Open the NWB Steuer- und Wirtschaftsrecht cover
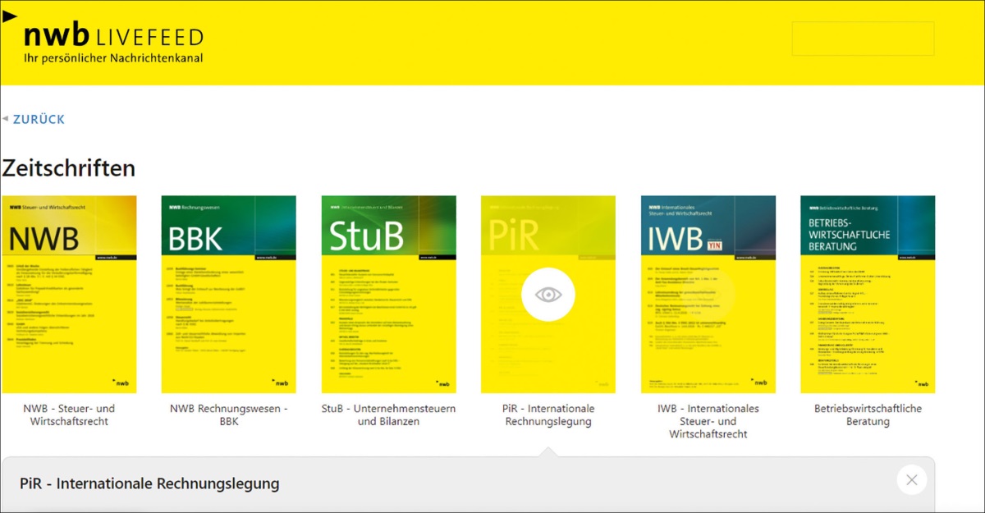 (x=69, y=294)
